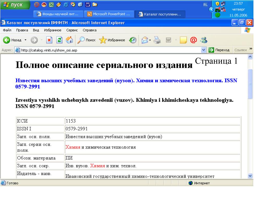The width and height of the screenshot is (267, 200).
Task: Click the scrollbar up arrow
Action: coord(250,57)
